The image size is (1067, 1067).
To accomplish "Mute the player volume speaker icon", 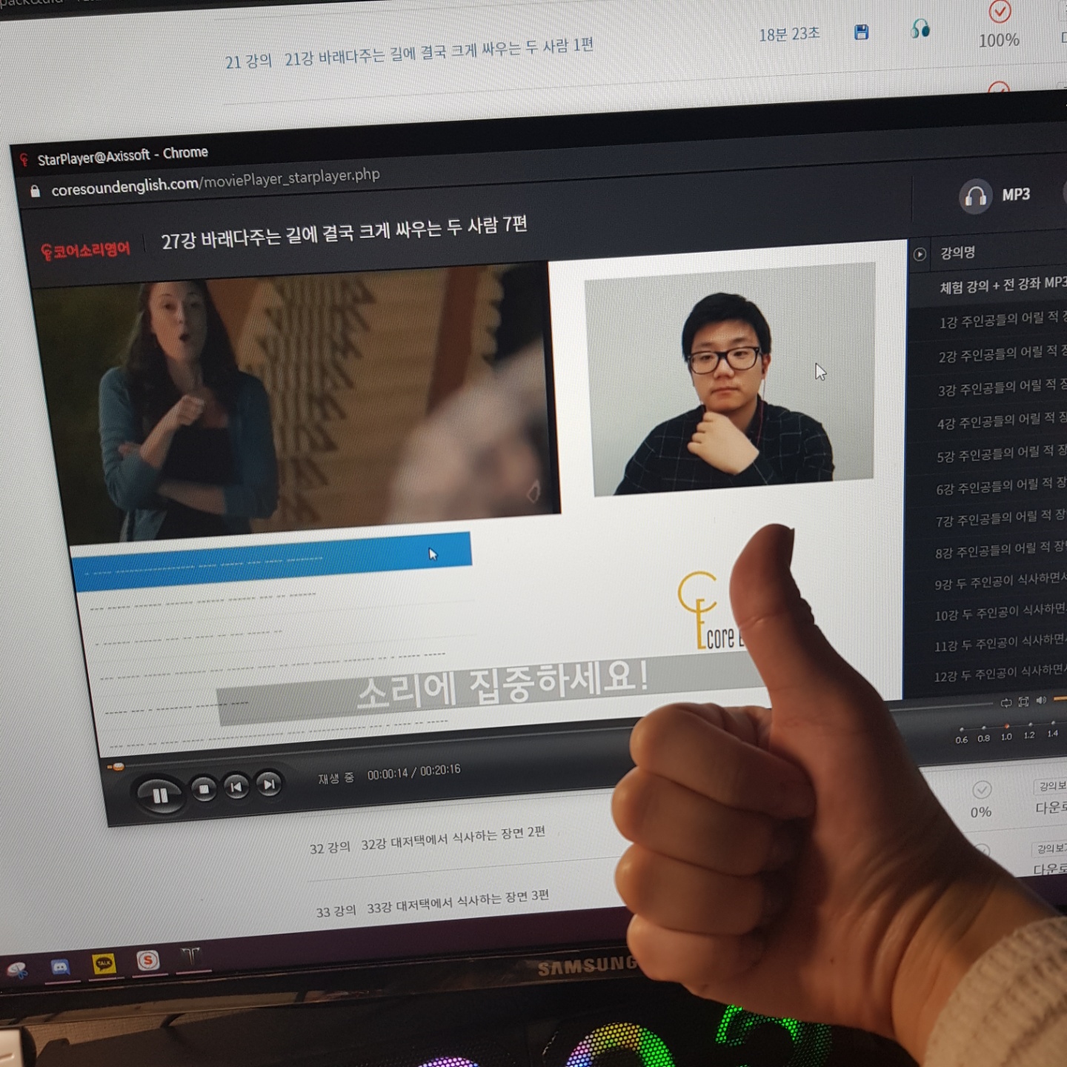I will pyautogui.click(x=1041, y=699).
